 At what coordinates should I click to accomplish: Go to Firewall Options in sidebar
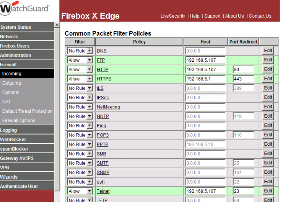point(19,120)
